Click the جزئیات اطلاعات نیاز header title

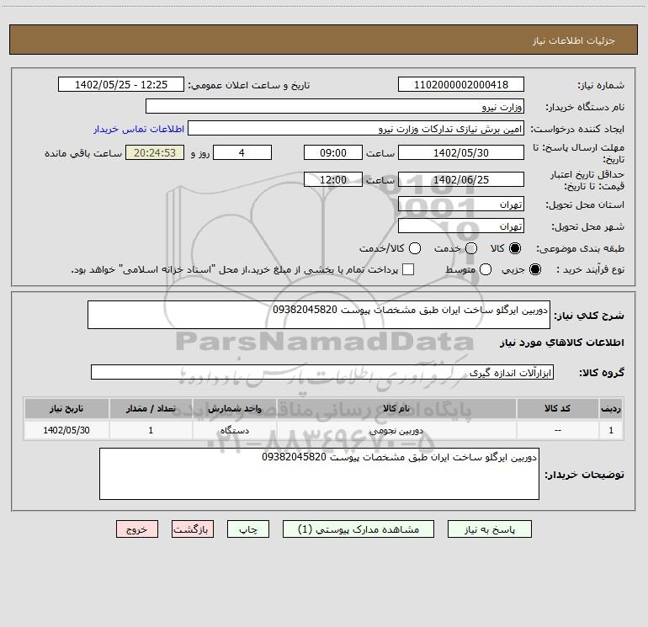click(574, 40)
